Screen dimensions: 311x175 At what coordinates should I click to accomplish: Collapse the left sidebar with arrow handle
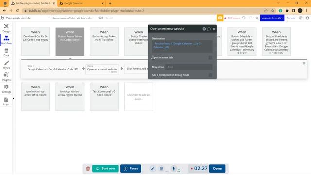(x=13, y=98)
